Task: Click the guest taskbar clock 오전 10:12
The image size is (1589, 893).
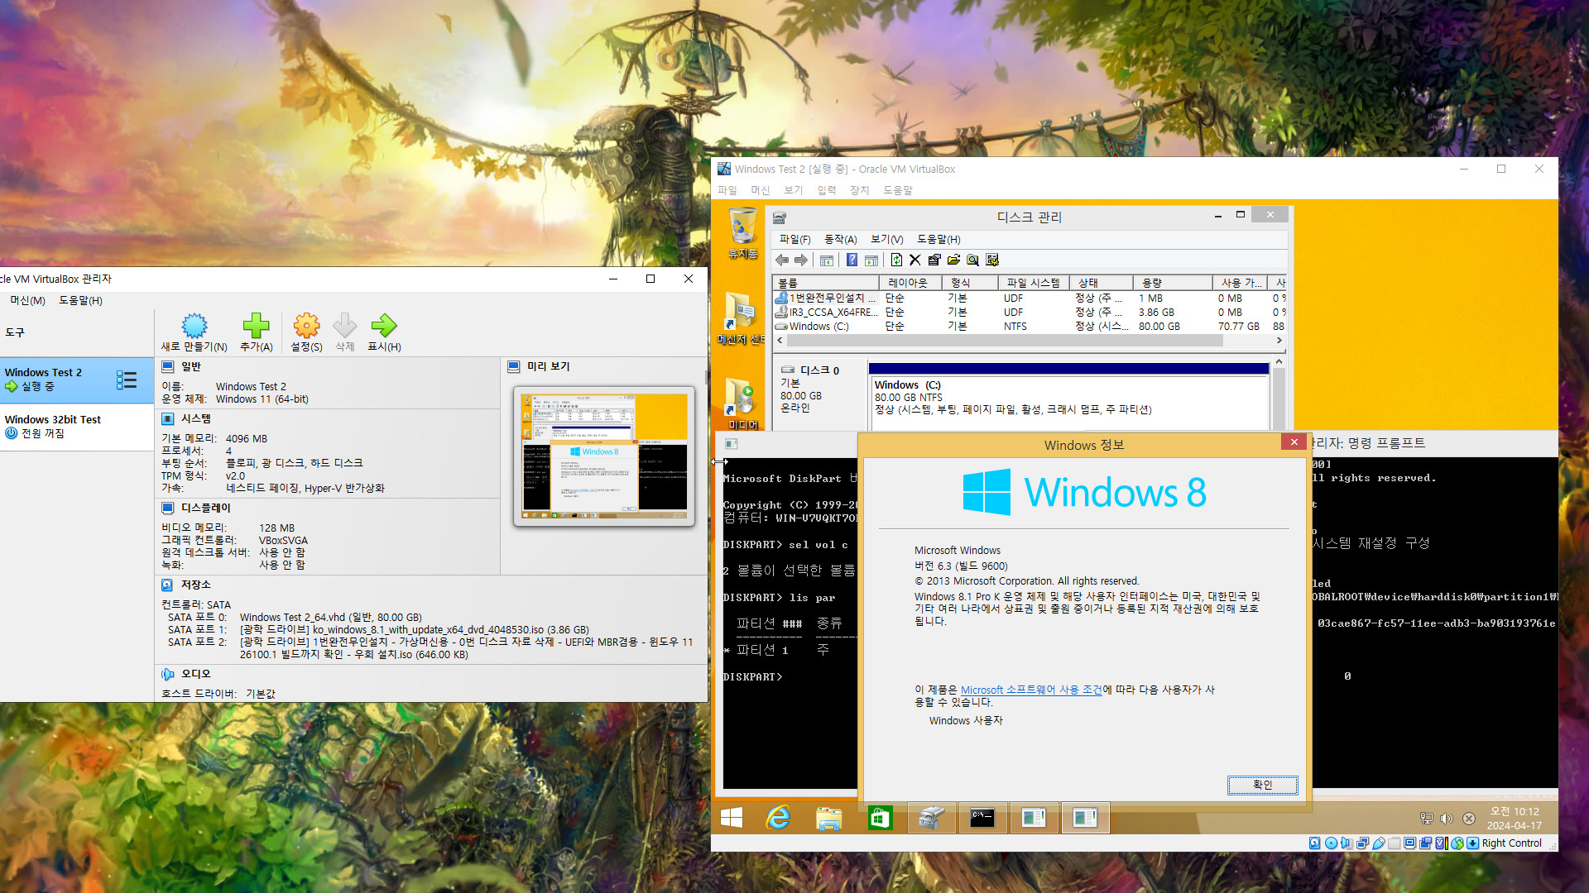Action: (1515, 812)
